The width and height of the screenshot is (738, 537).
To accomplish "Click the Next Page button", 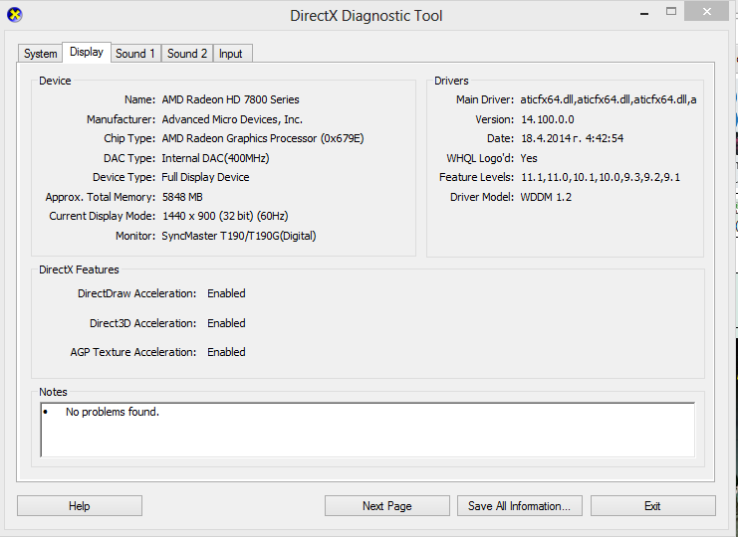I will click(x=386, y=506).
